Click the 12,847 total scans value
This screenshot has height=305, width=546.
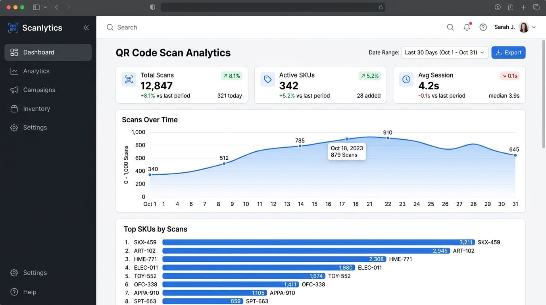pyautogui.click(x=156, y=86)
